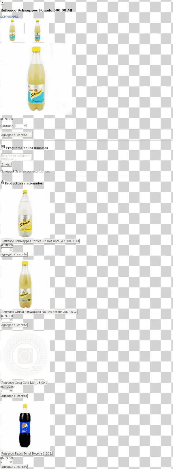Click quantity spinner for Schweppes Tonica
Image resolution: width=173 pixels, height=469 pixels.
point(11,249)
